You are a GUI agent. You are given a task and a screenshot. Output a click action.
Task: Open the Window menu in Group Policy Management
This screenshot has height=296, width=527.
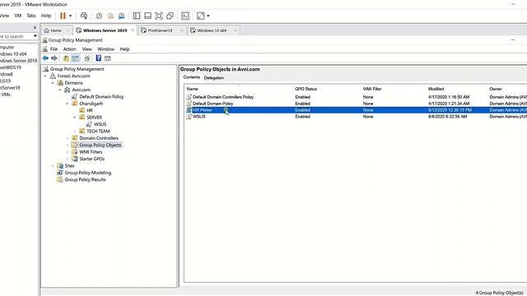pyautogui.click(x=106, y=49)
